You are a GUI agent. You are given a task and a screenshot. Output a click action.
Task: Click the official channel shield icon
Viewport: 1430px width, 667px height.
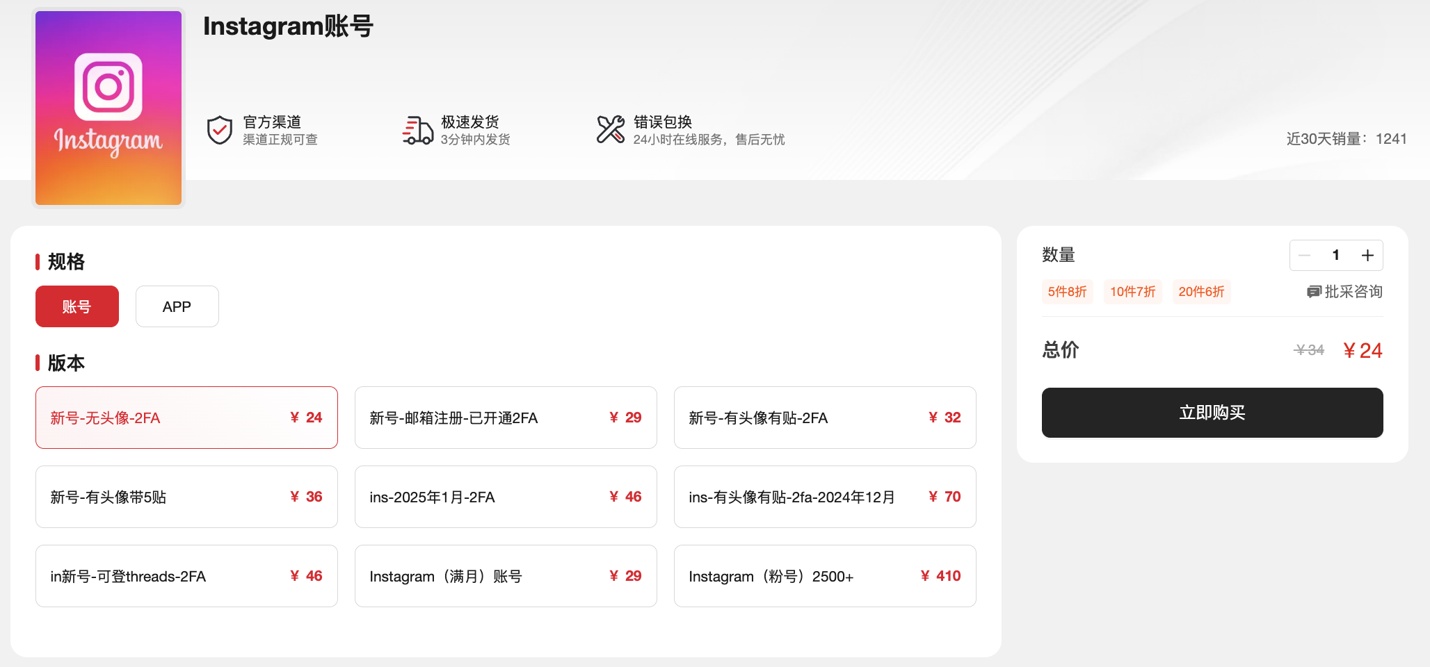pos(220,130)
